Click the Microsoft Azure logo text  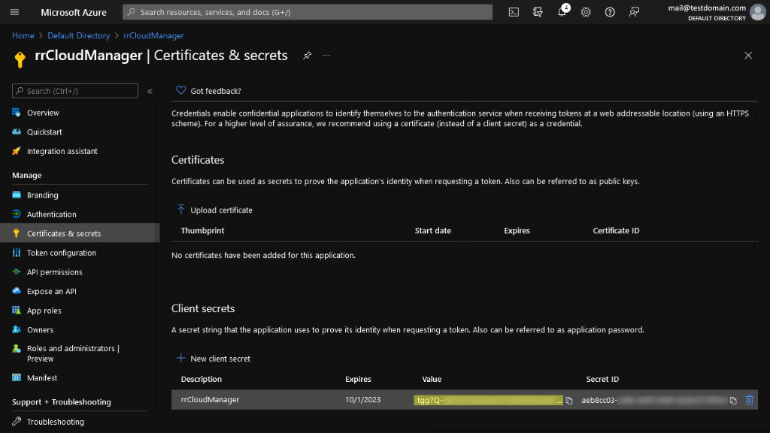(x=74, y=12)
